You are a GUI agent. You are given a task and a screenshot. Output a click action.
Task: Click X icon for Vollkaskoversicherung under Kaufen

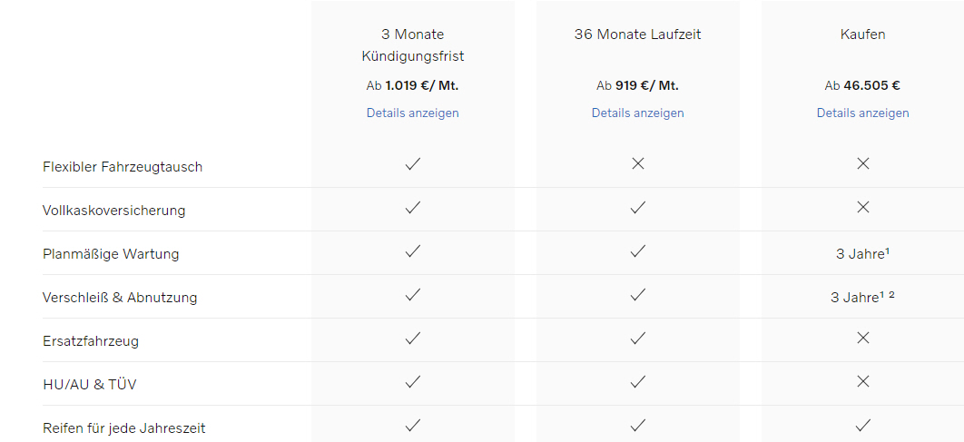coord(863,208)
